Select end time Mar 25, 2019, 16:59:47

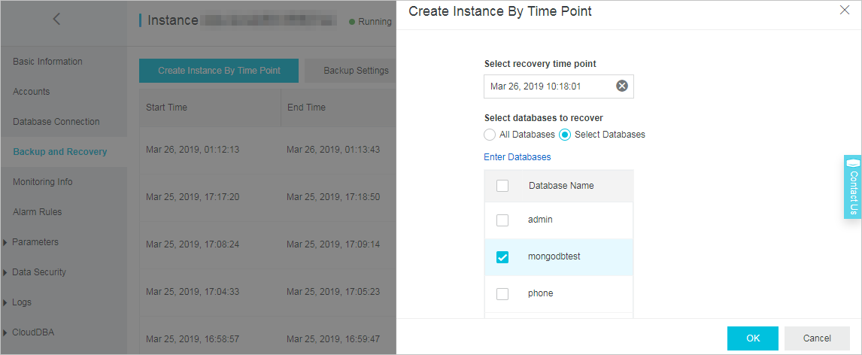[333, 339]
